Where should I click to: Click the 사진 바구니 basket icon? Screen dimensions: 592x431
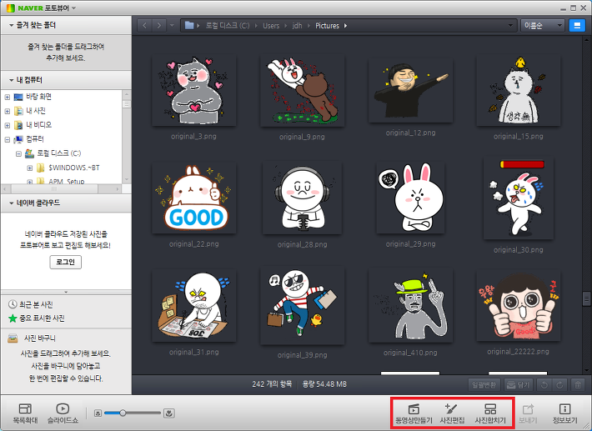click(x=13, y=338)
